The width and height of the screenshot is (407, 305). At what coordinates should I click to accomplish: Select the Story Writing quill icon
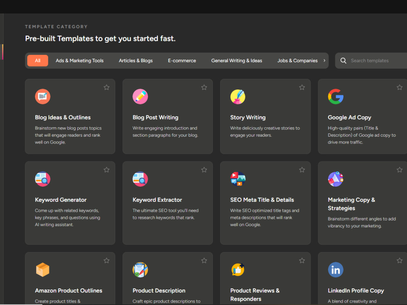click(238, 96)
